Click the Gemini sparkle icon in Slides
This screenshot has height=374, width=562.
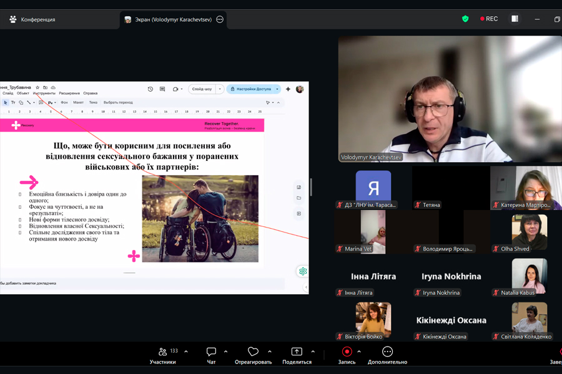coord(288,89)
